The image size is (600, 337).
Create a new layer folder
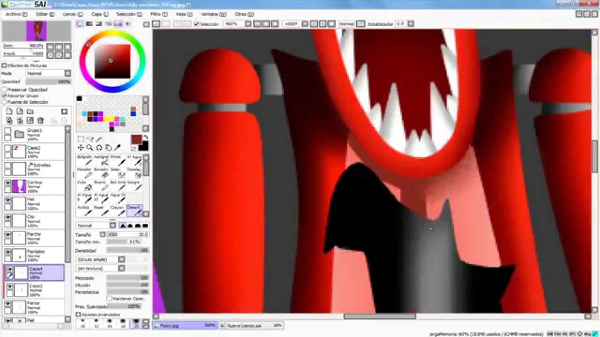tap(30, 111)
